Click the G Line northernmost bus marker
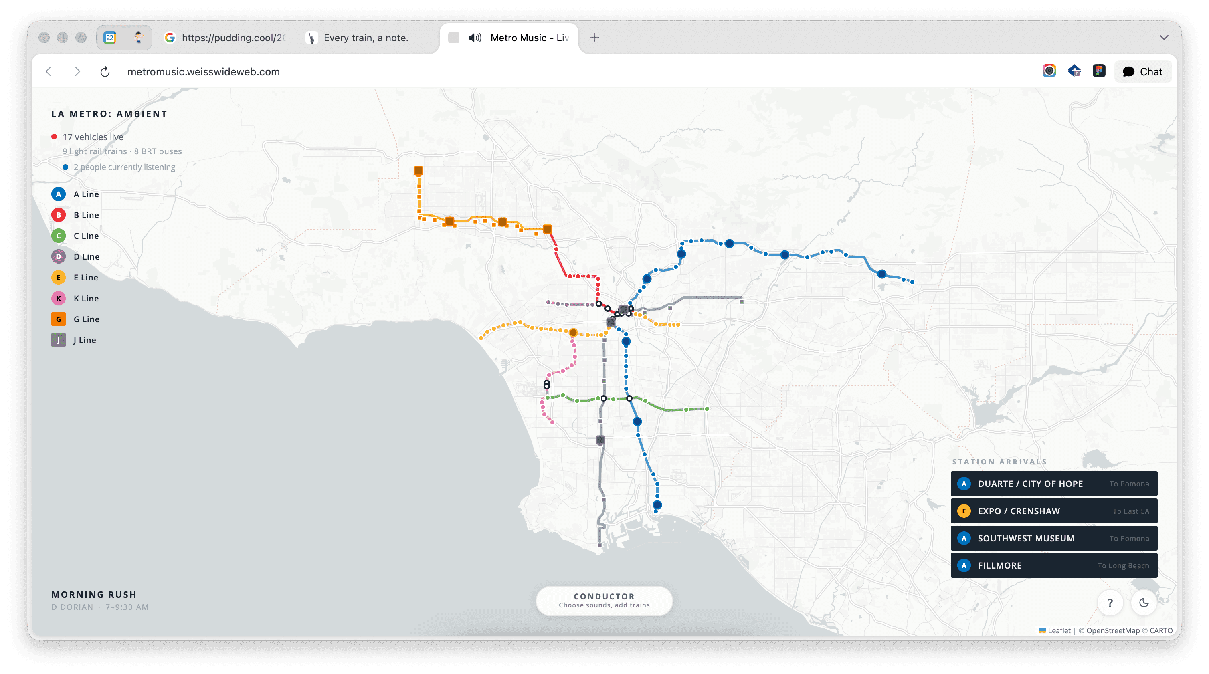Screen dimensions: 1209x674 pos(418,171)
